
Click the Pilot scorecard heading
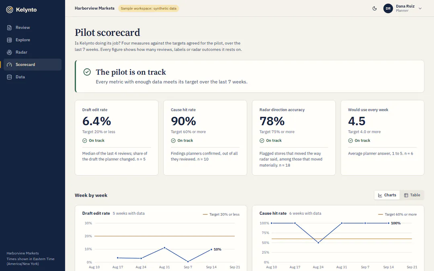click(x=107, y=33)
